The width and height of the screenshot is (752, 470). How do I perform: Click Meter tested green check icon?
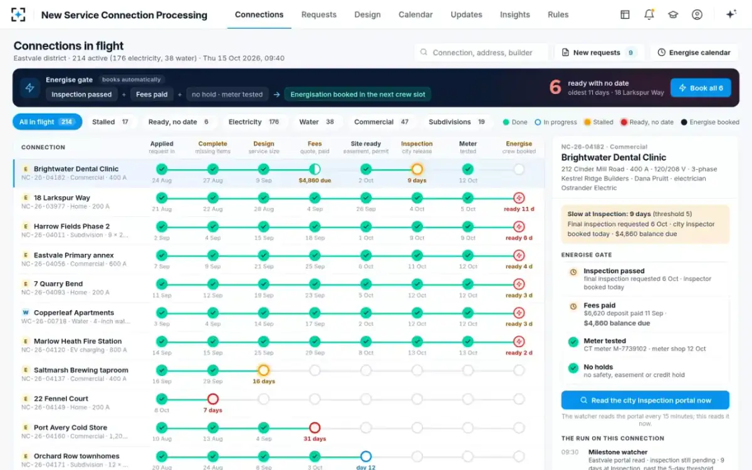[x=573, y=342]
